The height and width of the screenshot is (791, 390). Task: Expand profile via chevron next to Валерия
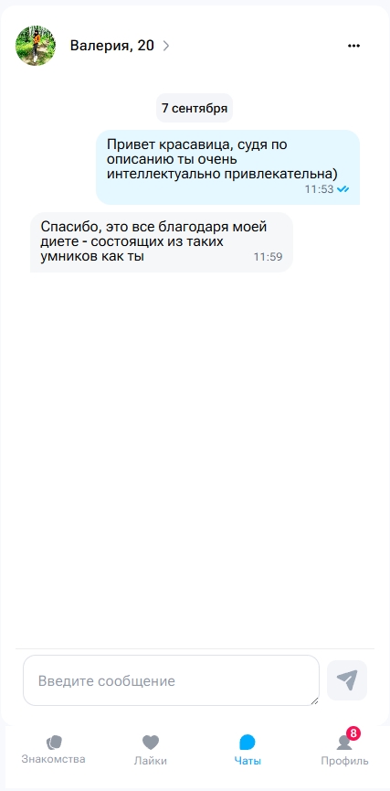[166, 46]
